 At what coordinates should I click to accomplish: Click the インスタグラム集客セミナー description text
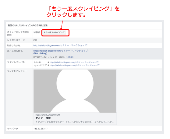point(75,122)
